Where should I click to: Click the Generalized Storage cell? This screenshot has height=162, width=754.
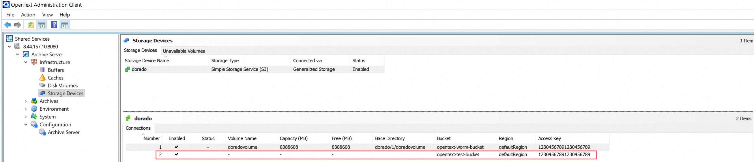point(314,69)
